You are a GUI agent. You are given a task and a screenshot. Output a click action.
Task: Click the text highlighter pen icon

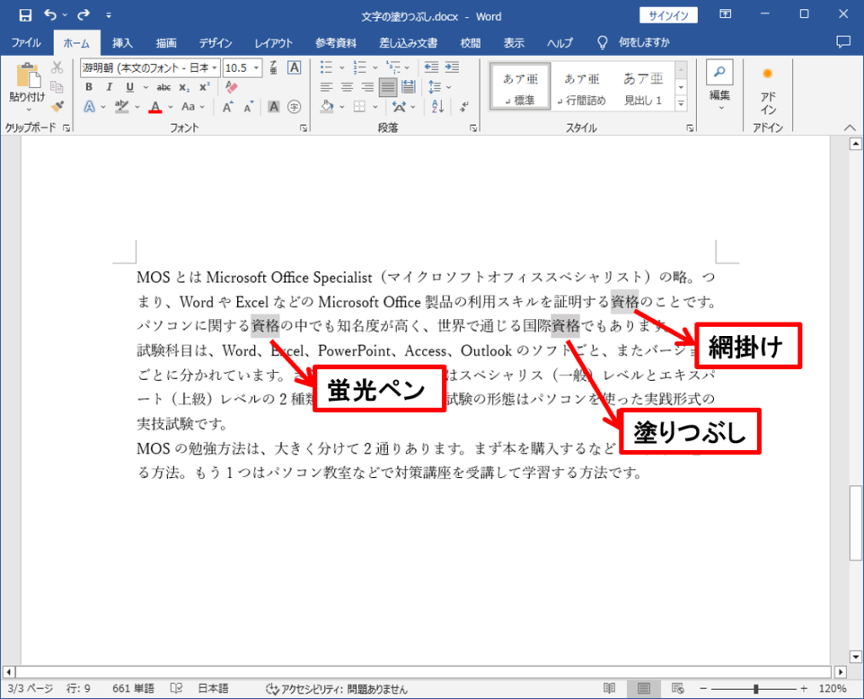click(x=121, y=107)
